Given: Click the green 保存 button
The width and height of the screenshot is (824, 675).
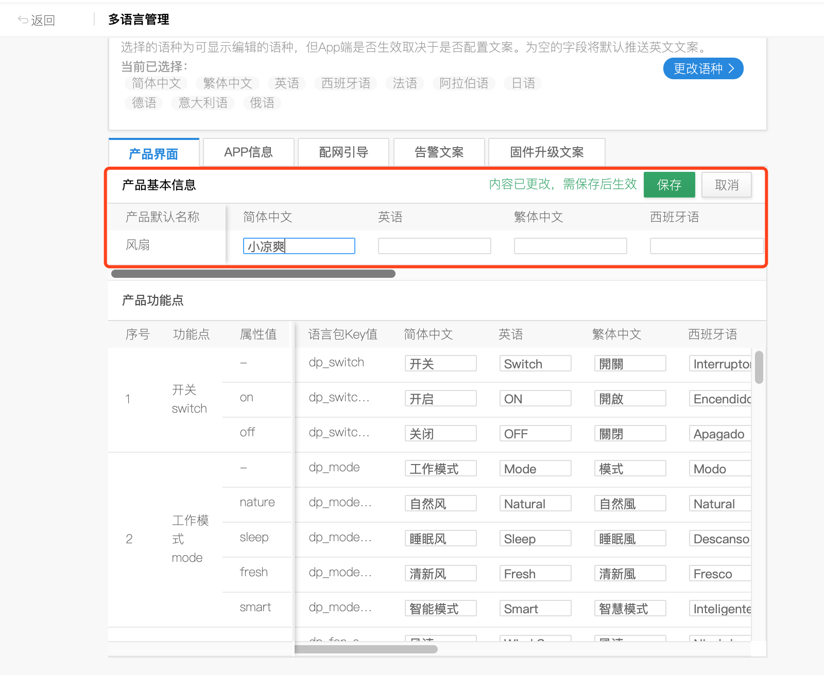Looking at the screenshot, I should pyautogui.click(x=669, y=185).
